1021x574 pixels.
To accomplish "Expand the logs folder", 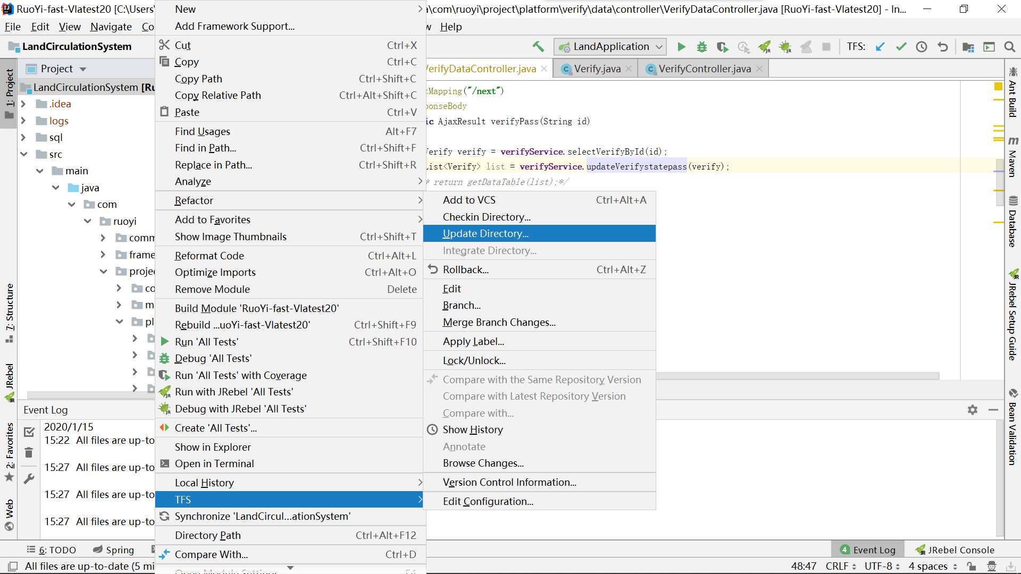I will click(23, 121).
